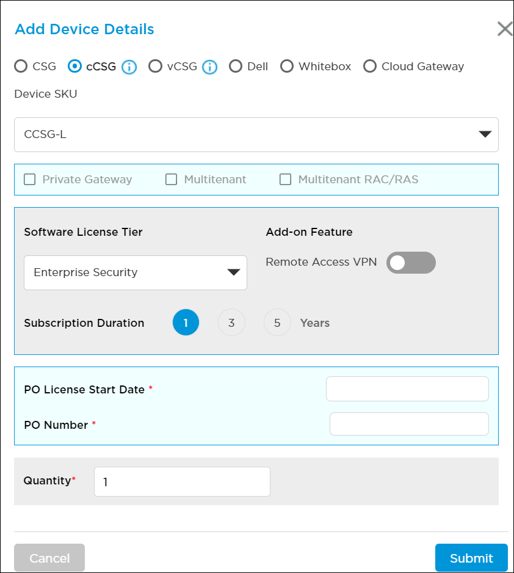
Task: Click the Quantity input box
Action: (x=182, y=482)
